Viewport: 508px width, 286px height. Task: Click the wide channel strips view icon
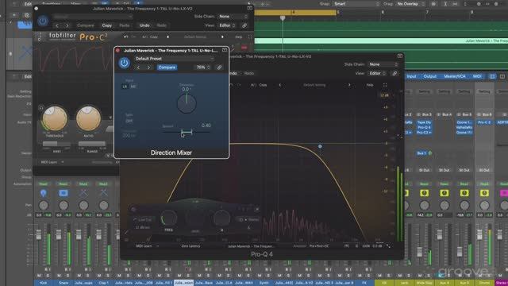(x=502, y=76)
